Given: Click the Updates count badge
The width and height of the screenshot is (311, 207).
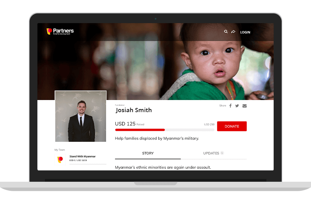Looking at the screenshot, I should point(222,153).
